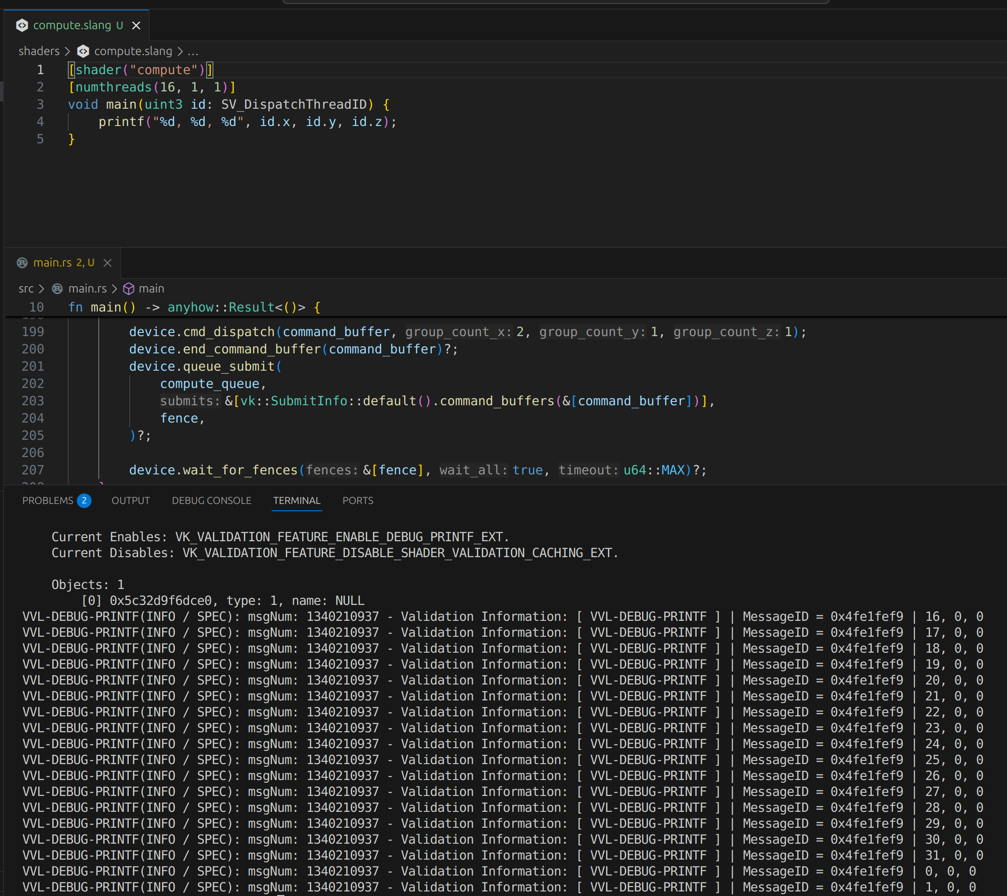Switch to the DEBUG CONSOLE panel tab
Image resolution: width=1007 pixels, height=896 pixels.
pos(211,501)
